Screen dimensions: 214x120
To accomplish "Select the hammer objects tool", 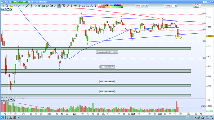I will pos(51,6).
